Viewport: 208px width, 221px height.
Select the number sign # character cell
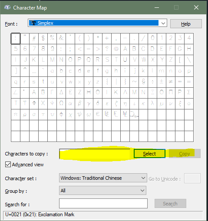(34, 39)
